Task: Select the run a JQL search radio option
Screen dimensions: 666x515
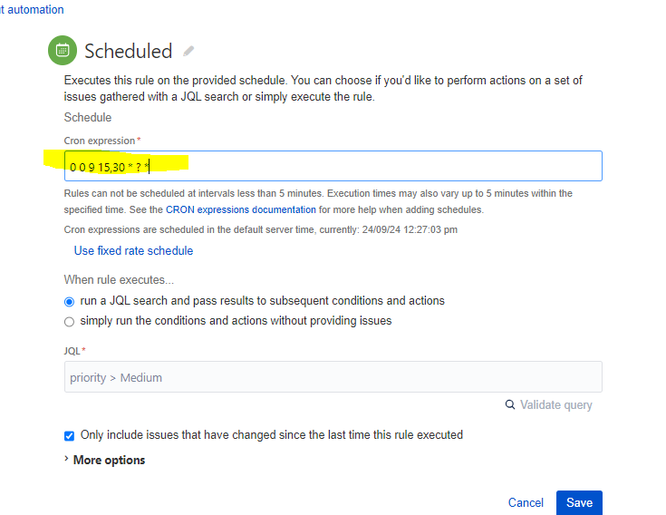Action: (69, 302)
